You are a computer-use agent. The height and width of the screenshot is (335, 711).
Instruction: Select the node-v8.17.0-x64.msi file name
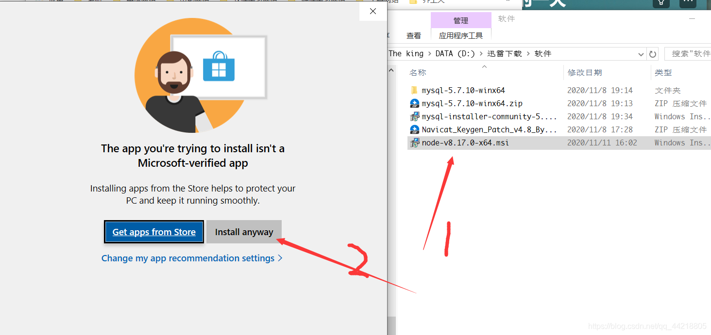465,143
